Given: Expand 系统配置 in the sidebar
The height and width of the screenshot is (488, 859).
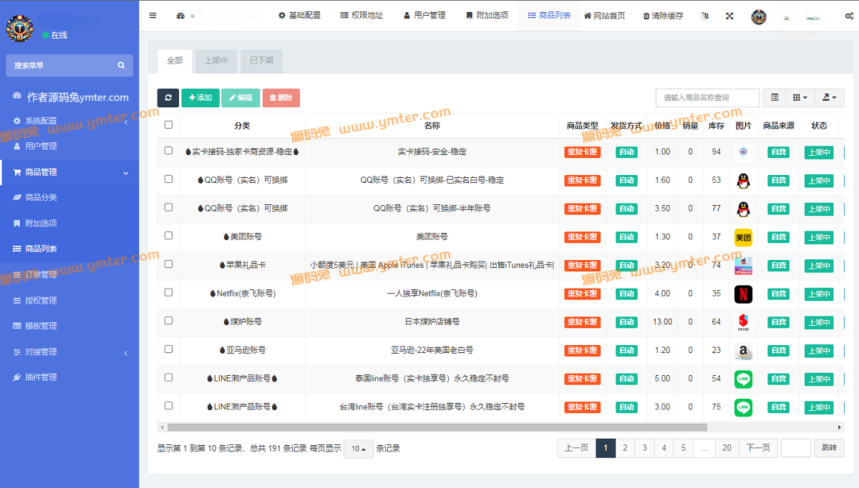Looking at the screenshot, I should pyautogui.click(x=69, y=121).
